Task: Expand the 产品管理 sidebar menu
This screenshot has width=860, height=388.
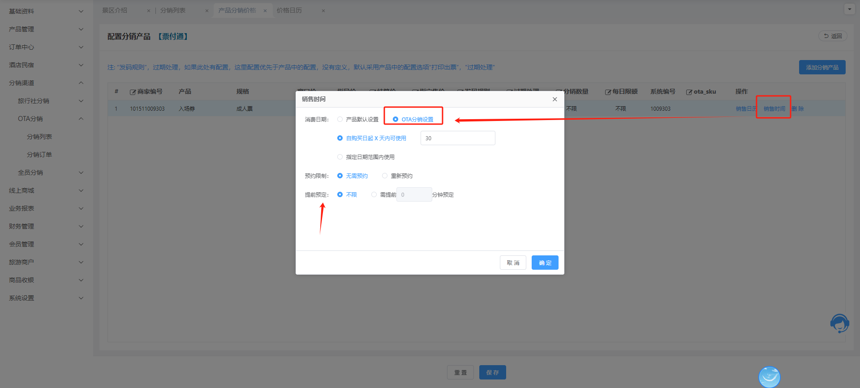Action: pos(45,29)
